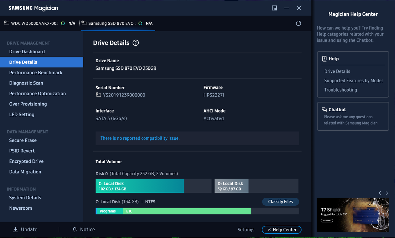The height and width of the screenshot is (238, 395).
Task: Open Supported Features by Model link
Action: pyautogui.click(x=354, y=80)
